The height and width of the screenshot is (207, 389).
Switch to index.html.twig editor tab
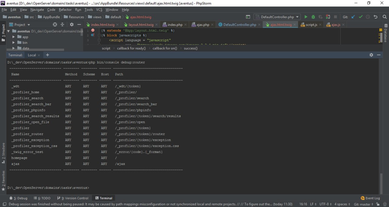[x=103, y=25]
